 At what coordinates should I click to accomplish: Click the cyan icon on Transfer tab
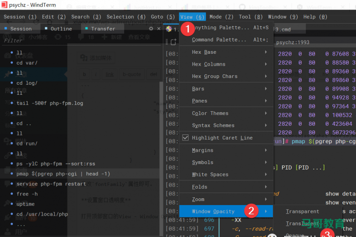pyautogui.click(x=86, y=29)
